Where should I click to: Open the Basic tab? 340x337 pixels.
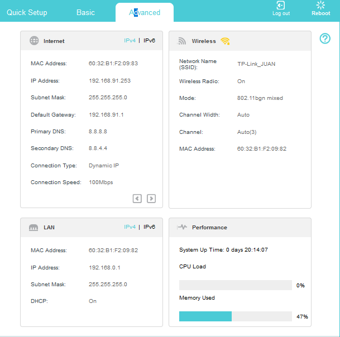tap(85, 12)
